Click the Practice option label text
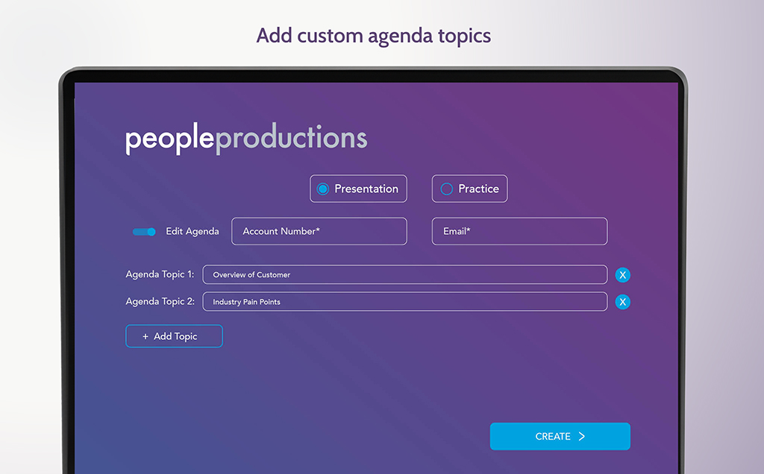The height and width of the screenshot is (474, 764). [478, 189]
